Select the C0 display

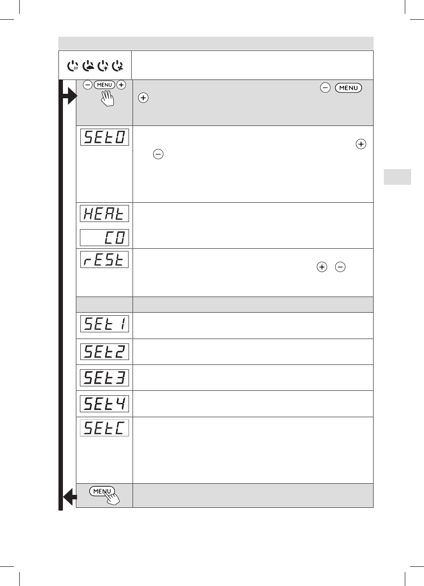[104, 237]
